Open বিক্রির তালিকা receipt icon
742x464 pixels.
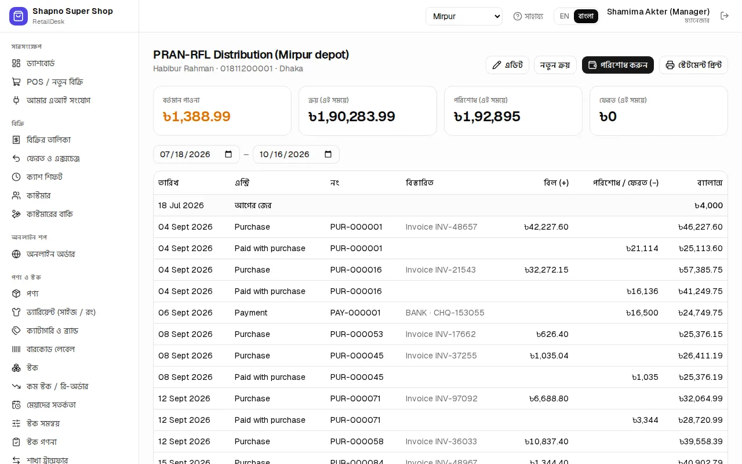[x=16, y=140]
